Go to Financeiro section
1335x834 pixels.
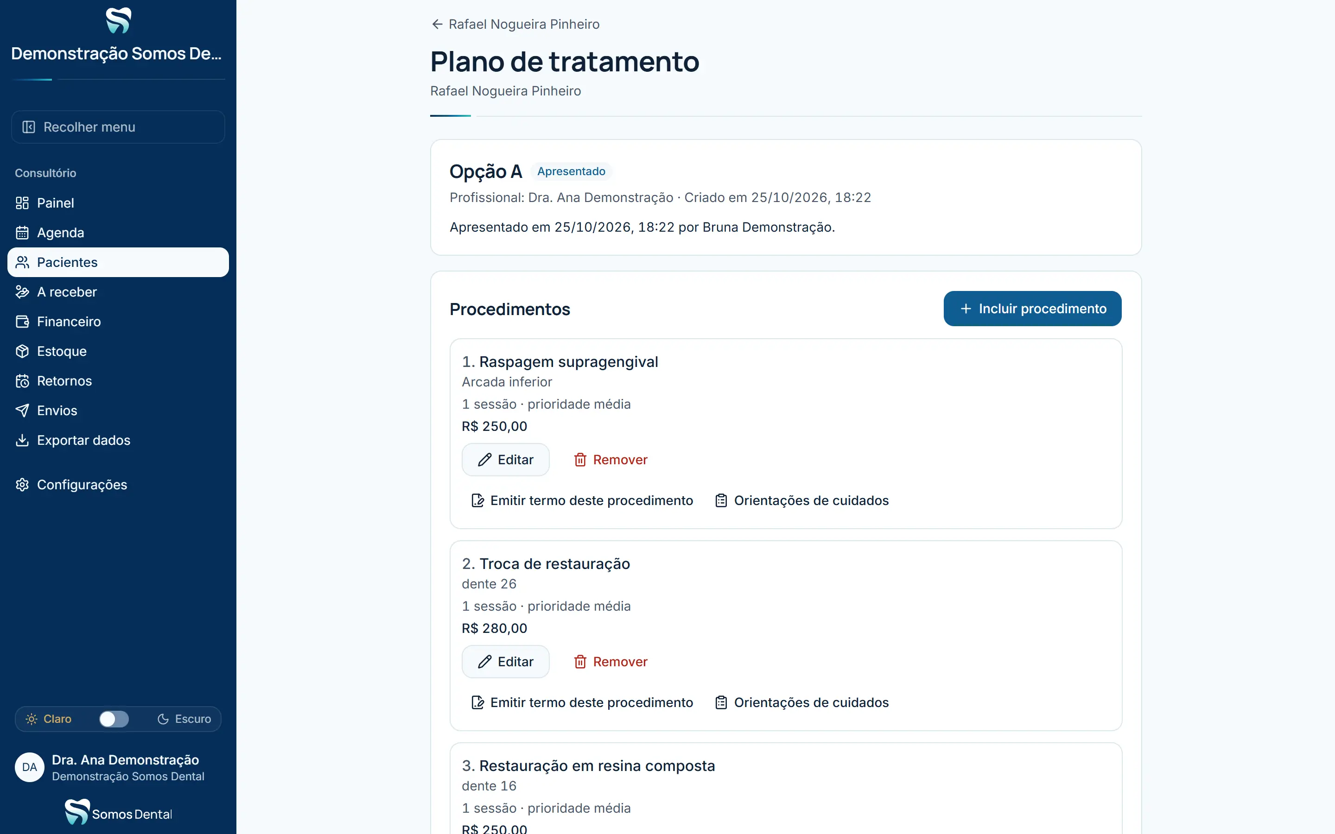tap(118, 322)
